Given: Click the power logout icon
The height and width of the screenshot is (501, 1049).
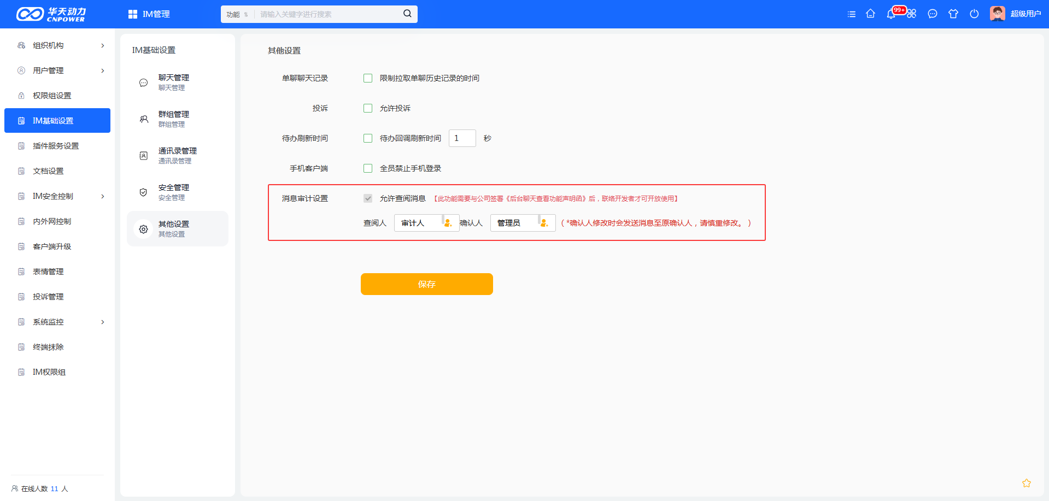Looking at the screenshot, I should (974, 14).
